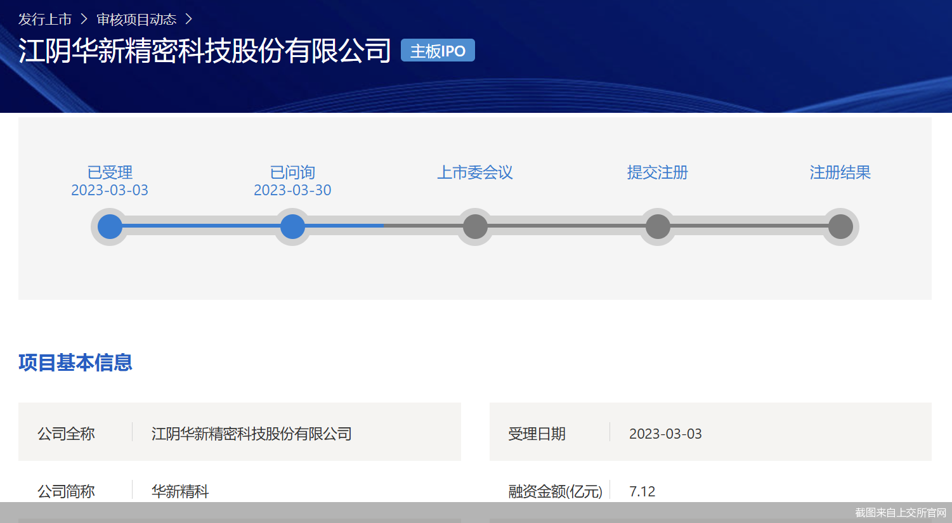This screenshot has height=523, width=952.
Task: Select the 注册结果 stage marker dot
Action: (x=840, y=226)
